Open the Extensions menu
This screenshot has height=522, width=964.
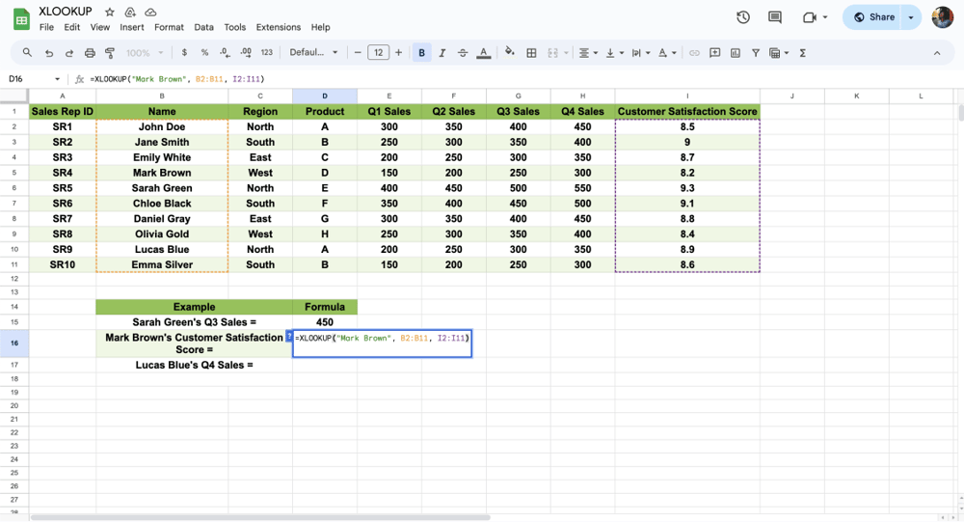coord(278,28)
